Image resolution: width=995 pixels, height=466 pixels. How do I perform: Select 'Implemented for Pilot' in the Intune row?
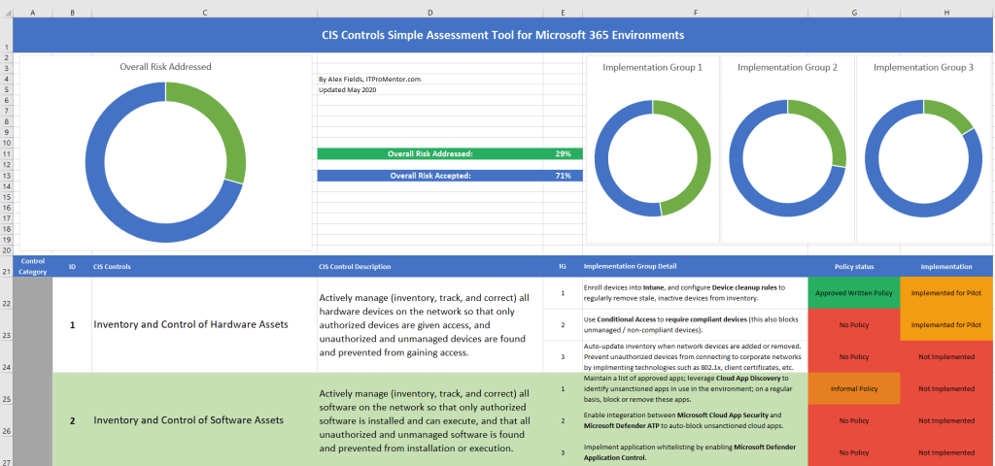[x=946, y=293]
